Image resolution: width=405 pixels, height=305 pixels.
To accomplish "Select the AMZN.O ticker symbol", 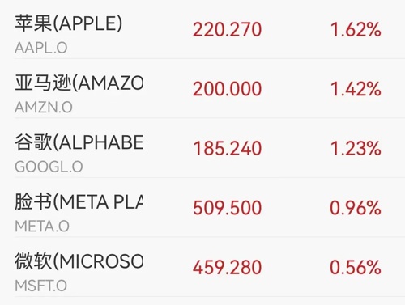I will 44,108.
